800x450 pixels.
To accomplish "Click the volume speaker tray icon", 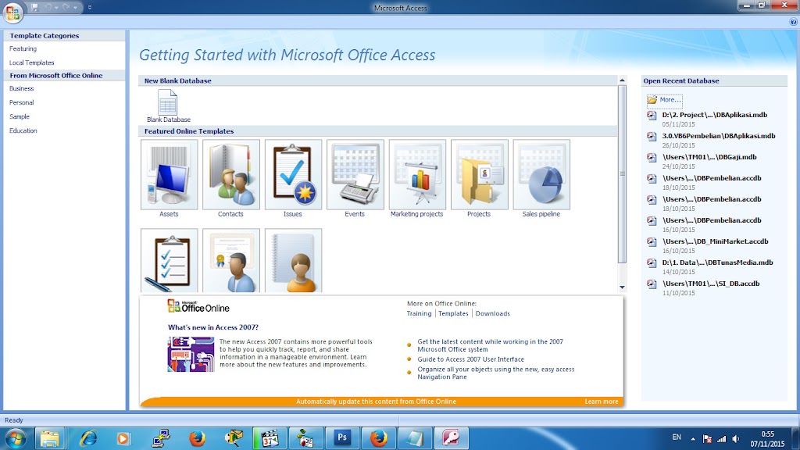I will [x=736, y=439].
